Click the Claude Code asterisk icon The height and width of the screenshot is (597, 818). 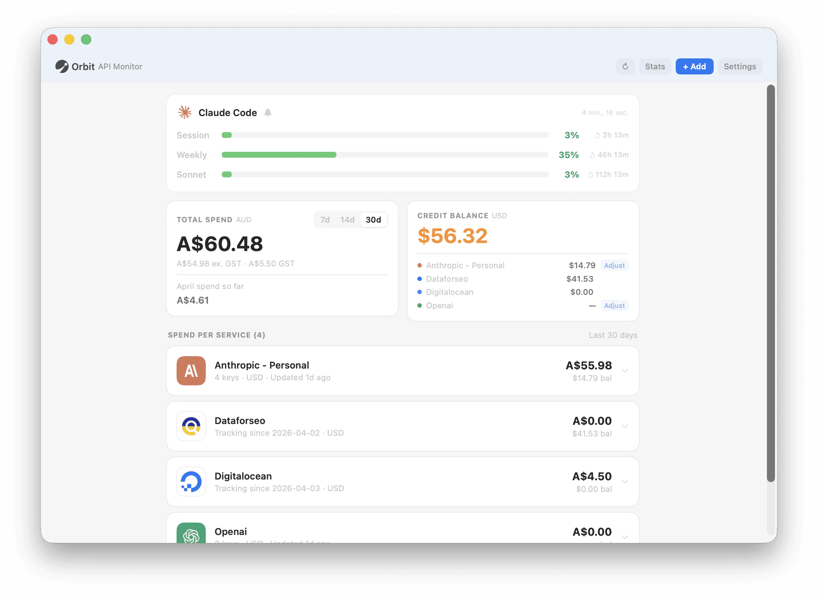[x=185, y=113]
